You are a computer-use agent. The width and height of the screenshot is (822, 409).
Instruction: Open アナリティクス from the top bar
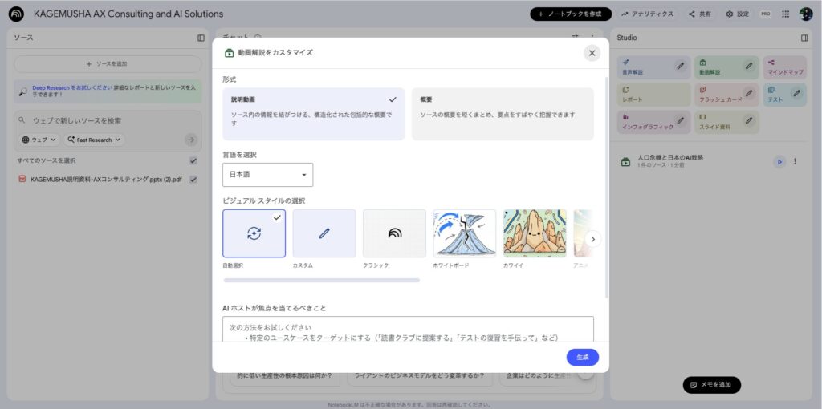pos(646,14)
